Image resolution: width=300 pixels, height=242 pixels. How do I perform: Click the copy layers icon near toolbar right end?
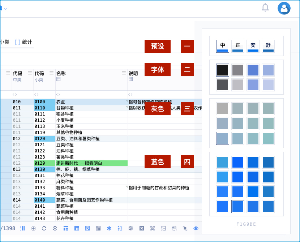[x=185, y=228]
